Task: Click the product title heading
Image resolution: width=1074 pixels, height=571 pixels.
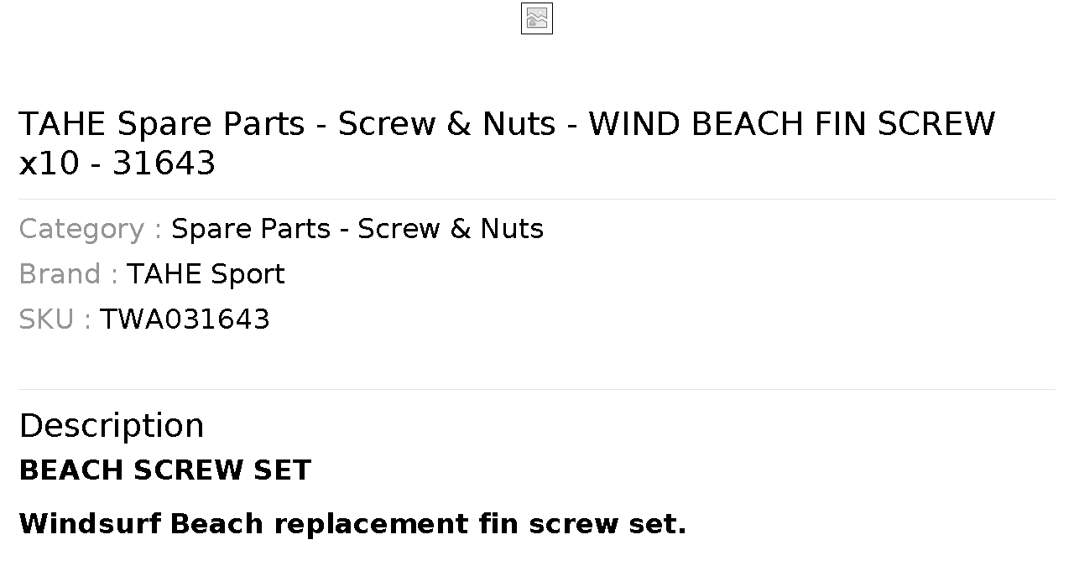Action: point(507,143)
